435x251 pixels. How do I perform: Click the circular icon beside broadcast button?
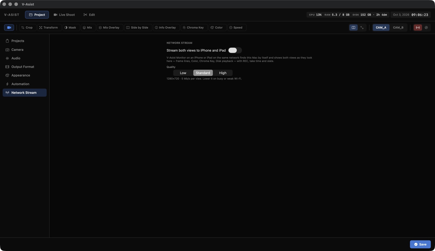tap(426, 27)
